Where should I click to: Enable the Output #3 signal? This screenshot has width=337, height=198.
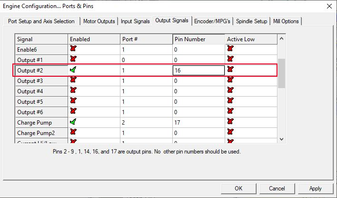click(73, 81)
